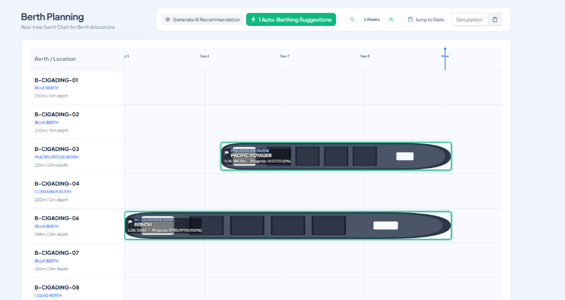Screen dimensions: 565x300
Task: Select berth row B-CIGADING-07
Action: click(265, 260)
